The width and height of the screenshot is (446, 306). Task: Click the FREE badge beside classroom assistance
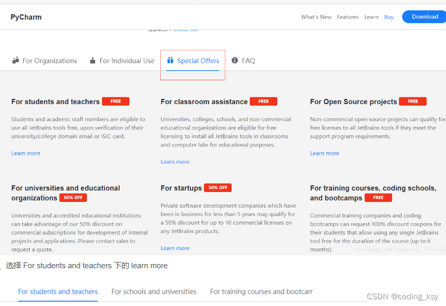point(263,101)
